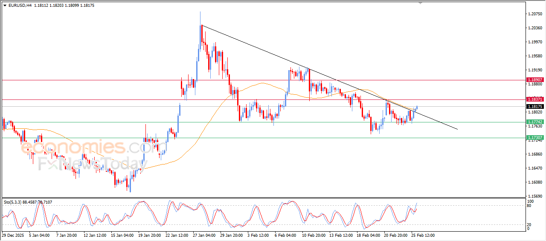Click the stochastic scale 20 level label
Screen dimensions: 546x241
click(530, 224)
